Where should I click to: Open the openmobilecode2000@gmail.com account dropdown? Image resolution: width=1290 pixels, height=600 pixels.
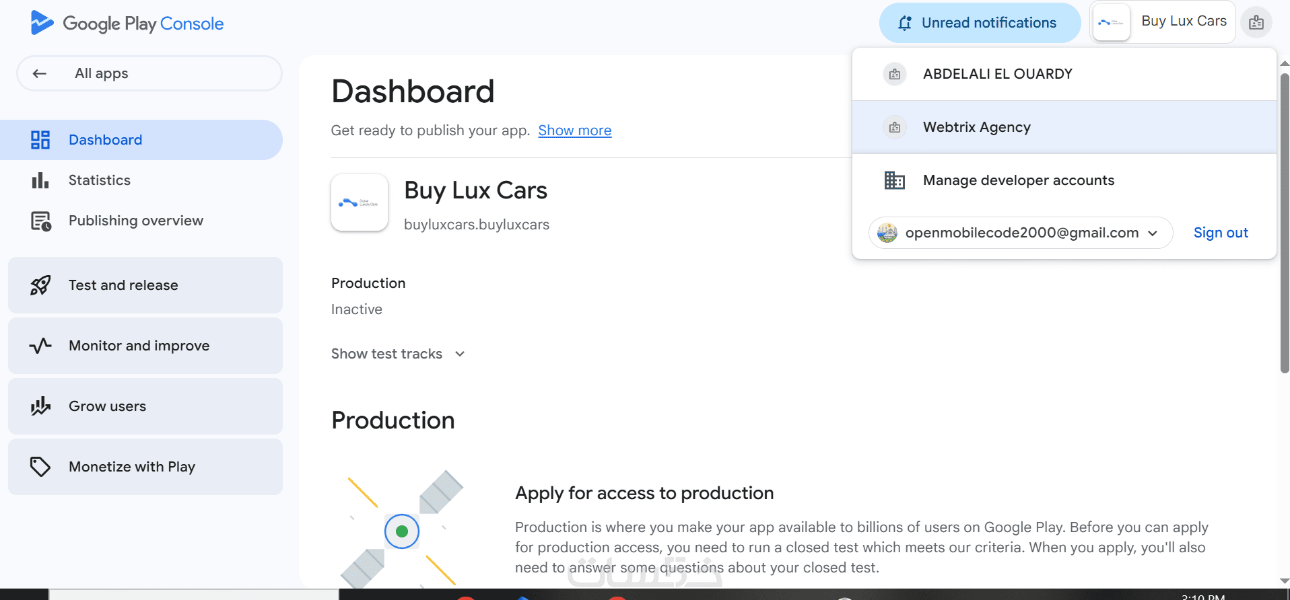pos(1021,233)
